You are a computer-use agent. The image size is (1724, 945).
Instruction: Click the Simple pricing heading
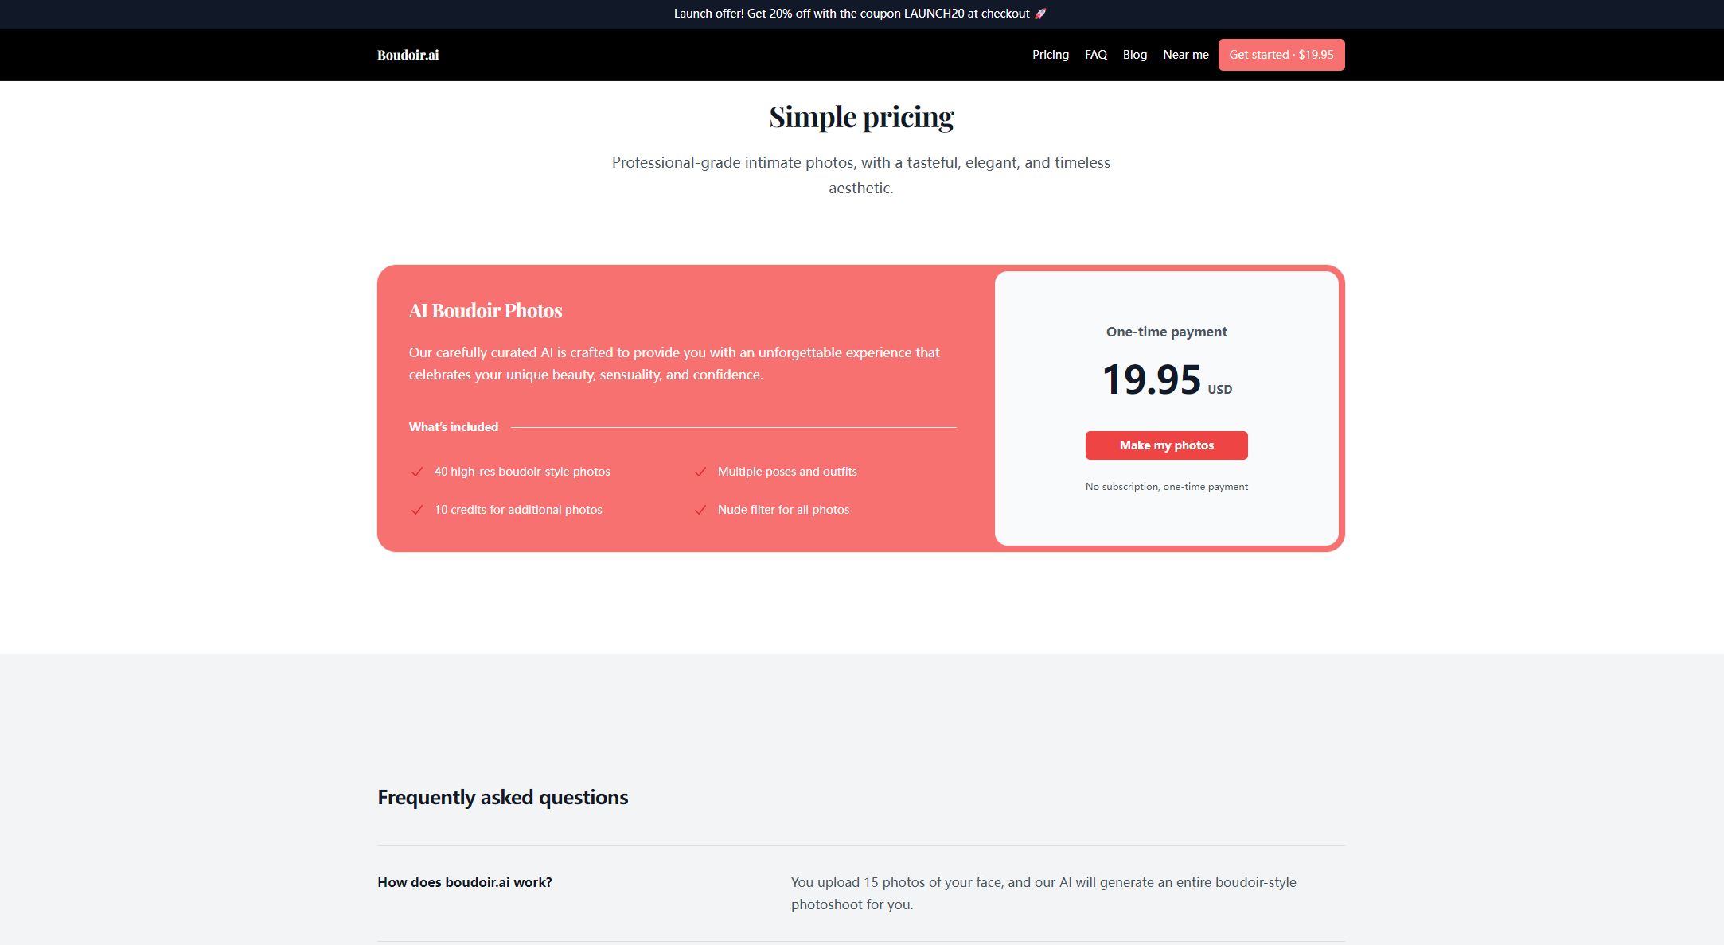click(861, 117)
